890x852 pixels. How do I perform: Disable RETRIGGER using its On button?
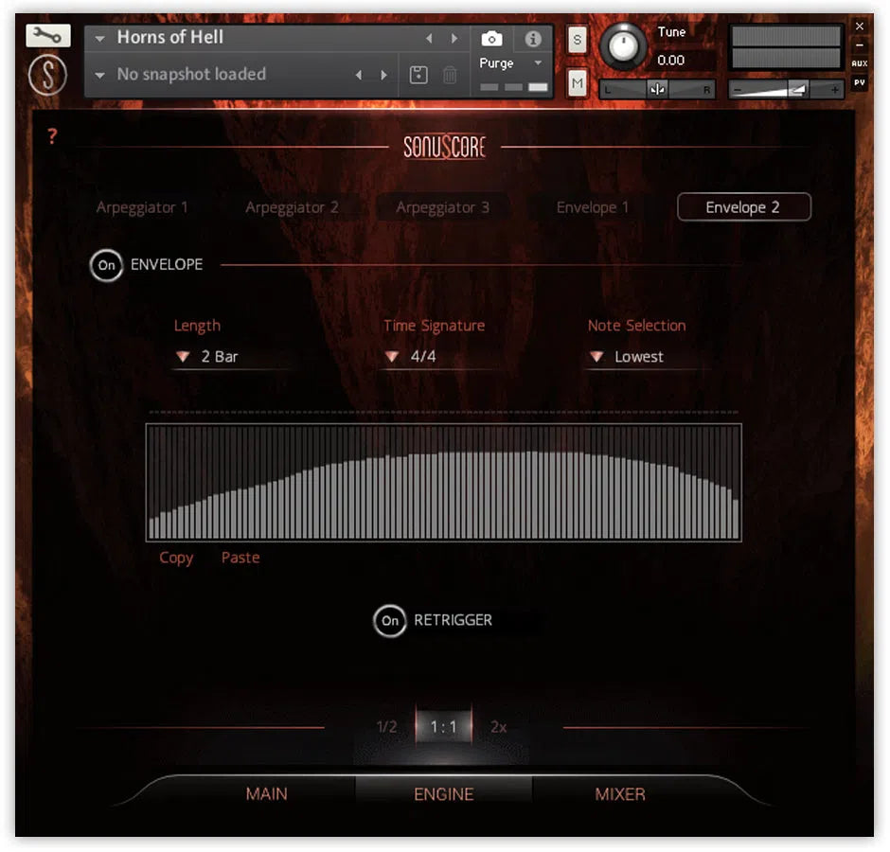click(x=390, y=621)
